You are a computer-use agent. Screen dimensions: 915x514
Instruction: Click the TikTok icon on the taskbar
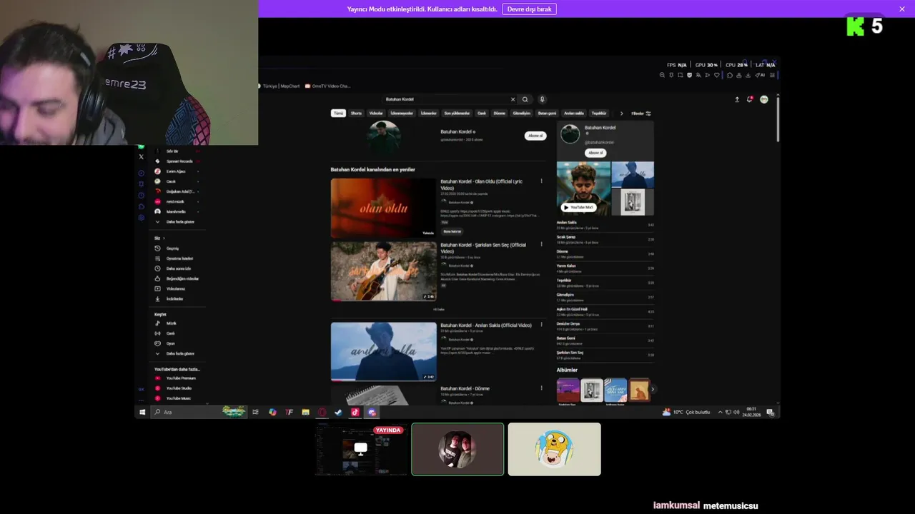[355, 412]
